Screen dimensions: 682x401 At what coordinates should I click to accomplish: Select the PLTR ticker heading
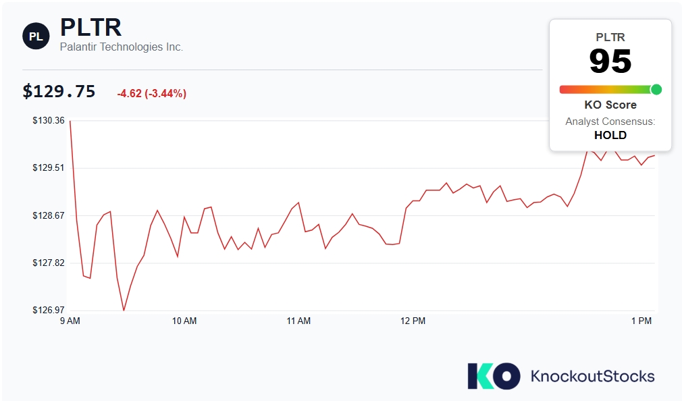91,28
